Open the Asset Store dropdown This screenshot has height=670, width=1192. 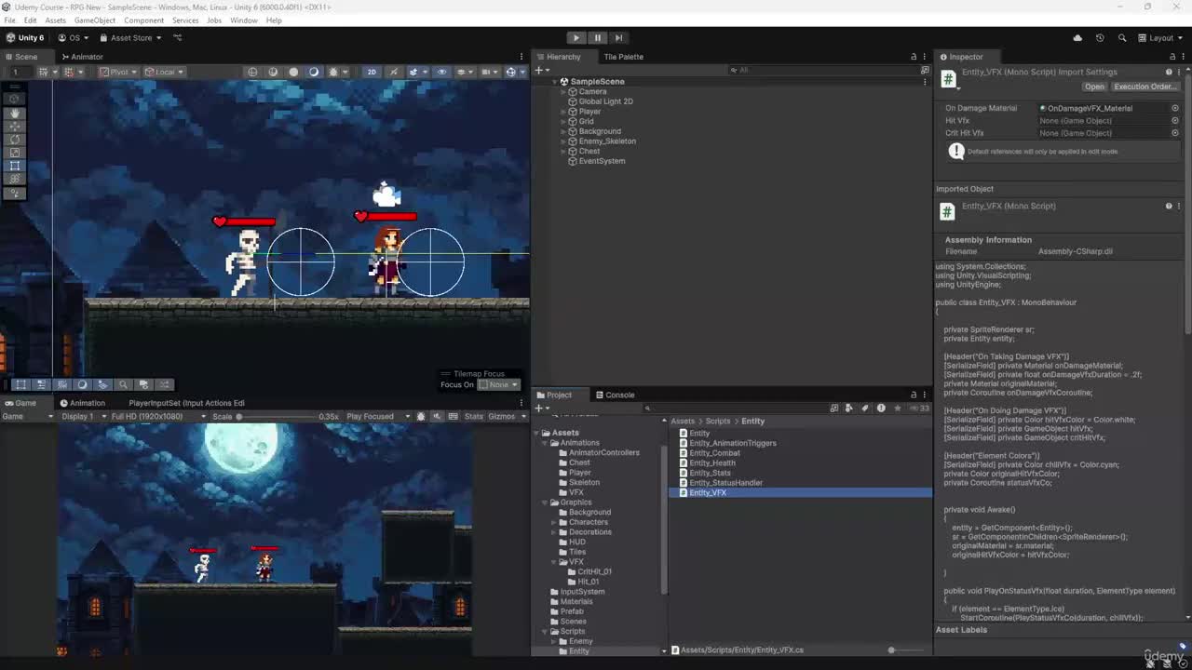[x=131, y=38]
